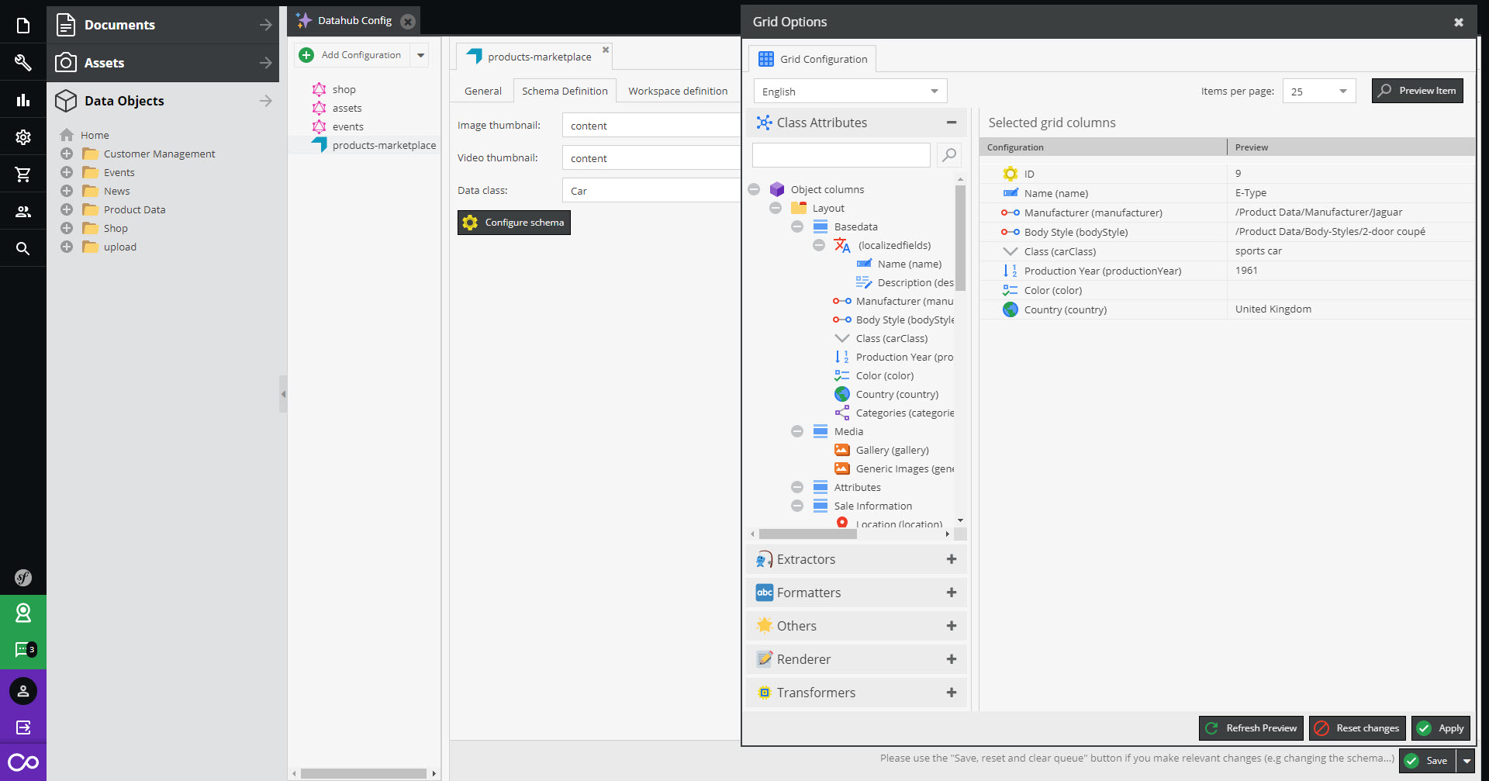
Task: Click the Refresh Preview button
Action: [x=1251, y=728]
